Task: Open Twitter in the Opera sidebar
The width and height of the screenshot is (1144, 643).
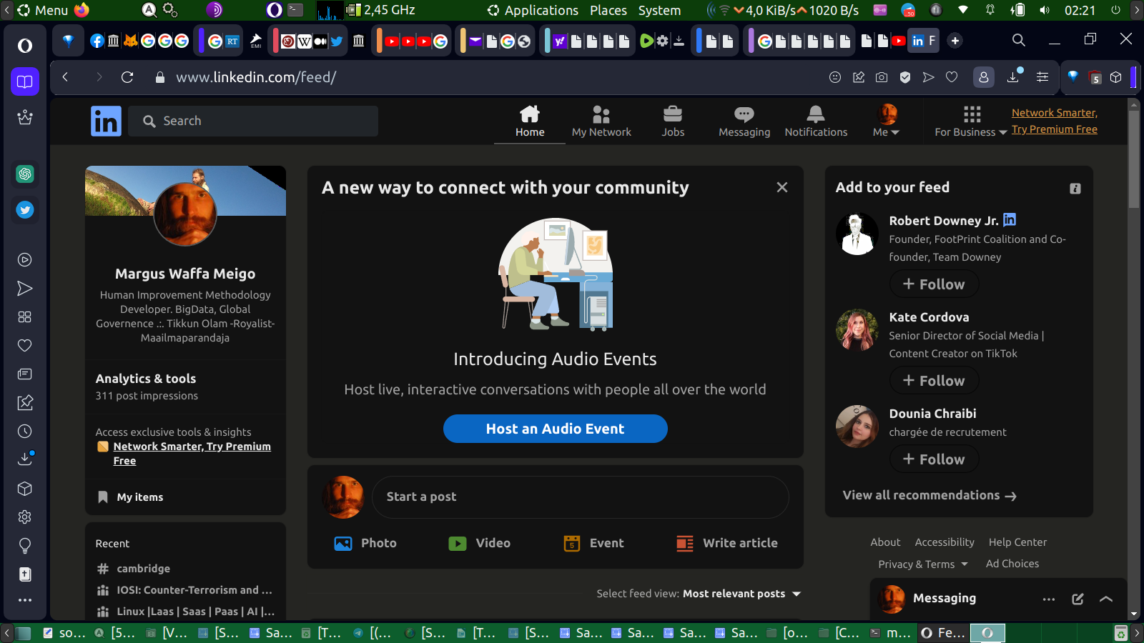Action: (x=25, y=210)
